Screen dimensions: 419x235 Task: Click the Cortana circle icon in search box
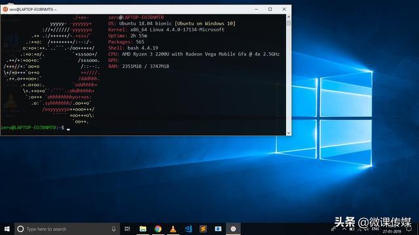(x=20, y=229)
